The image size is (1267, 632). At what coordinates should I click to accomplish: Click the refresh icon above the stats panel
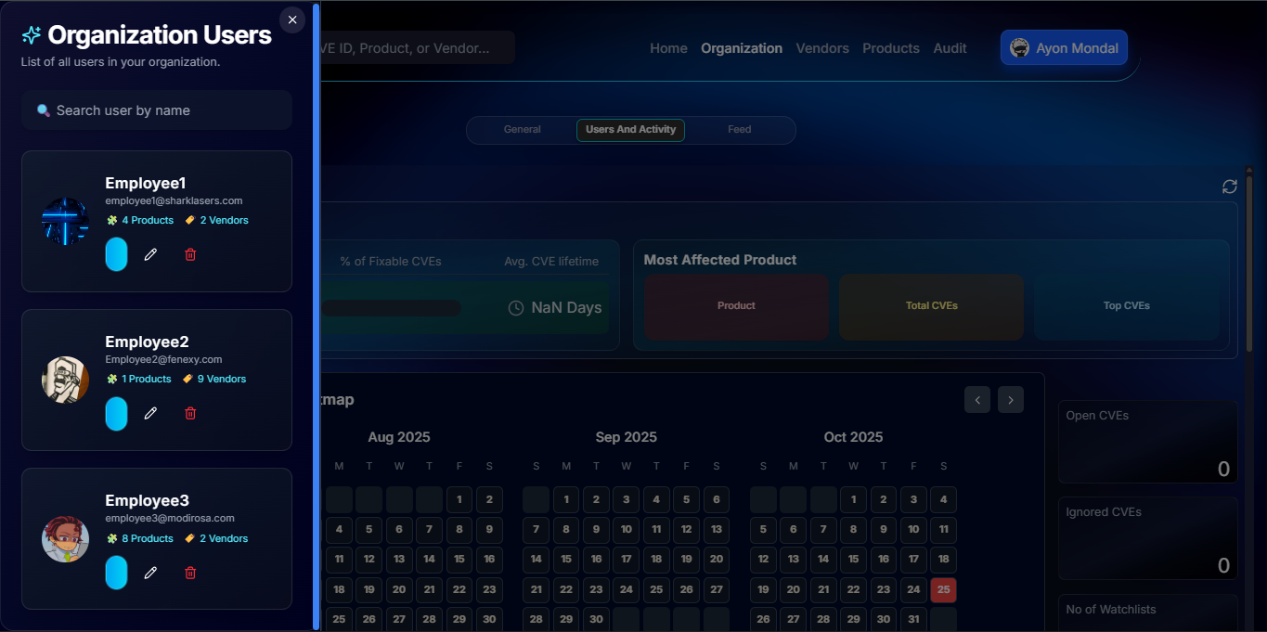[x=1230, y=187]
